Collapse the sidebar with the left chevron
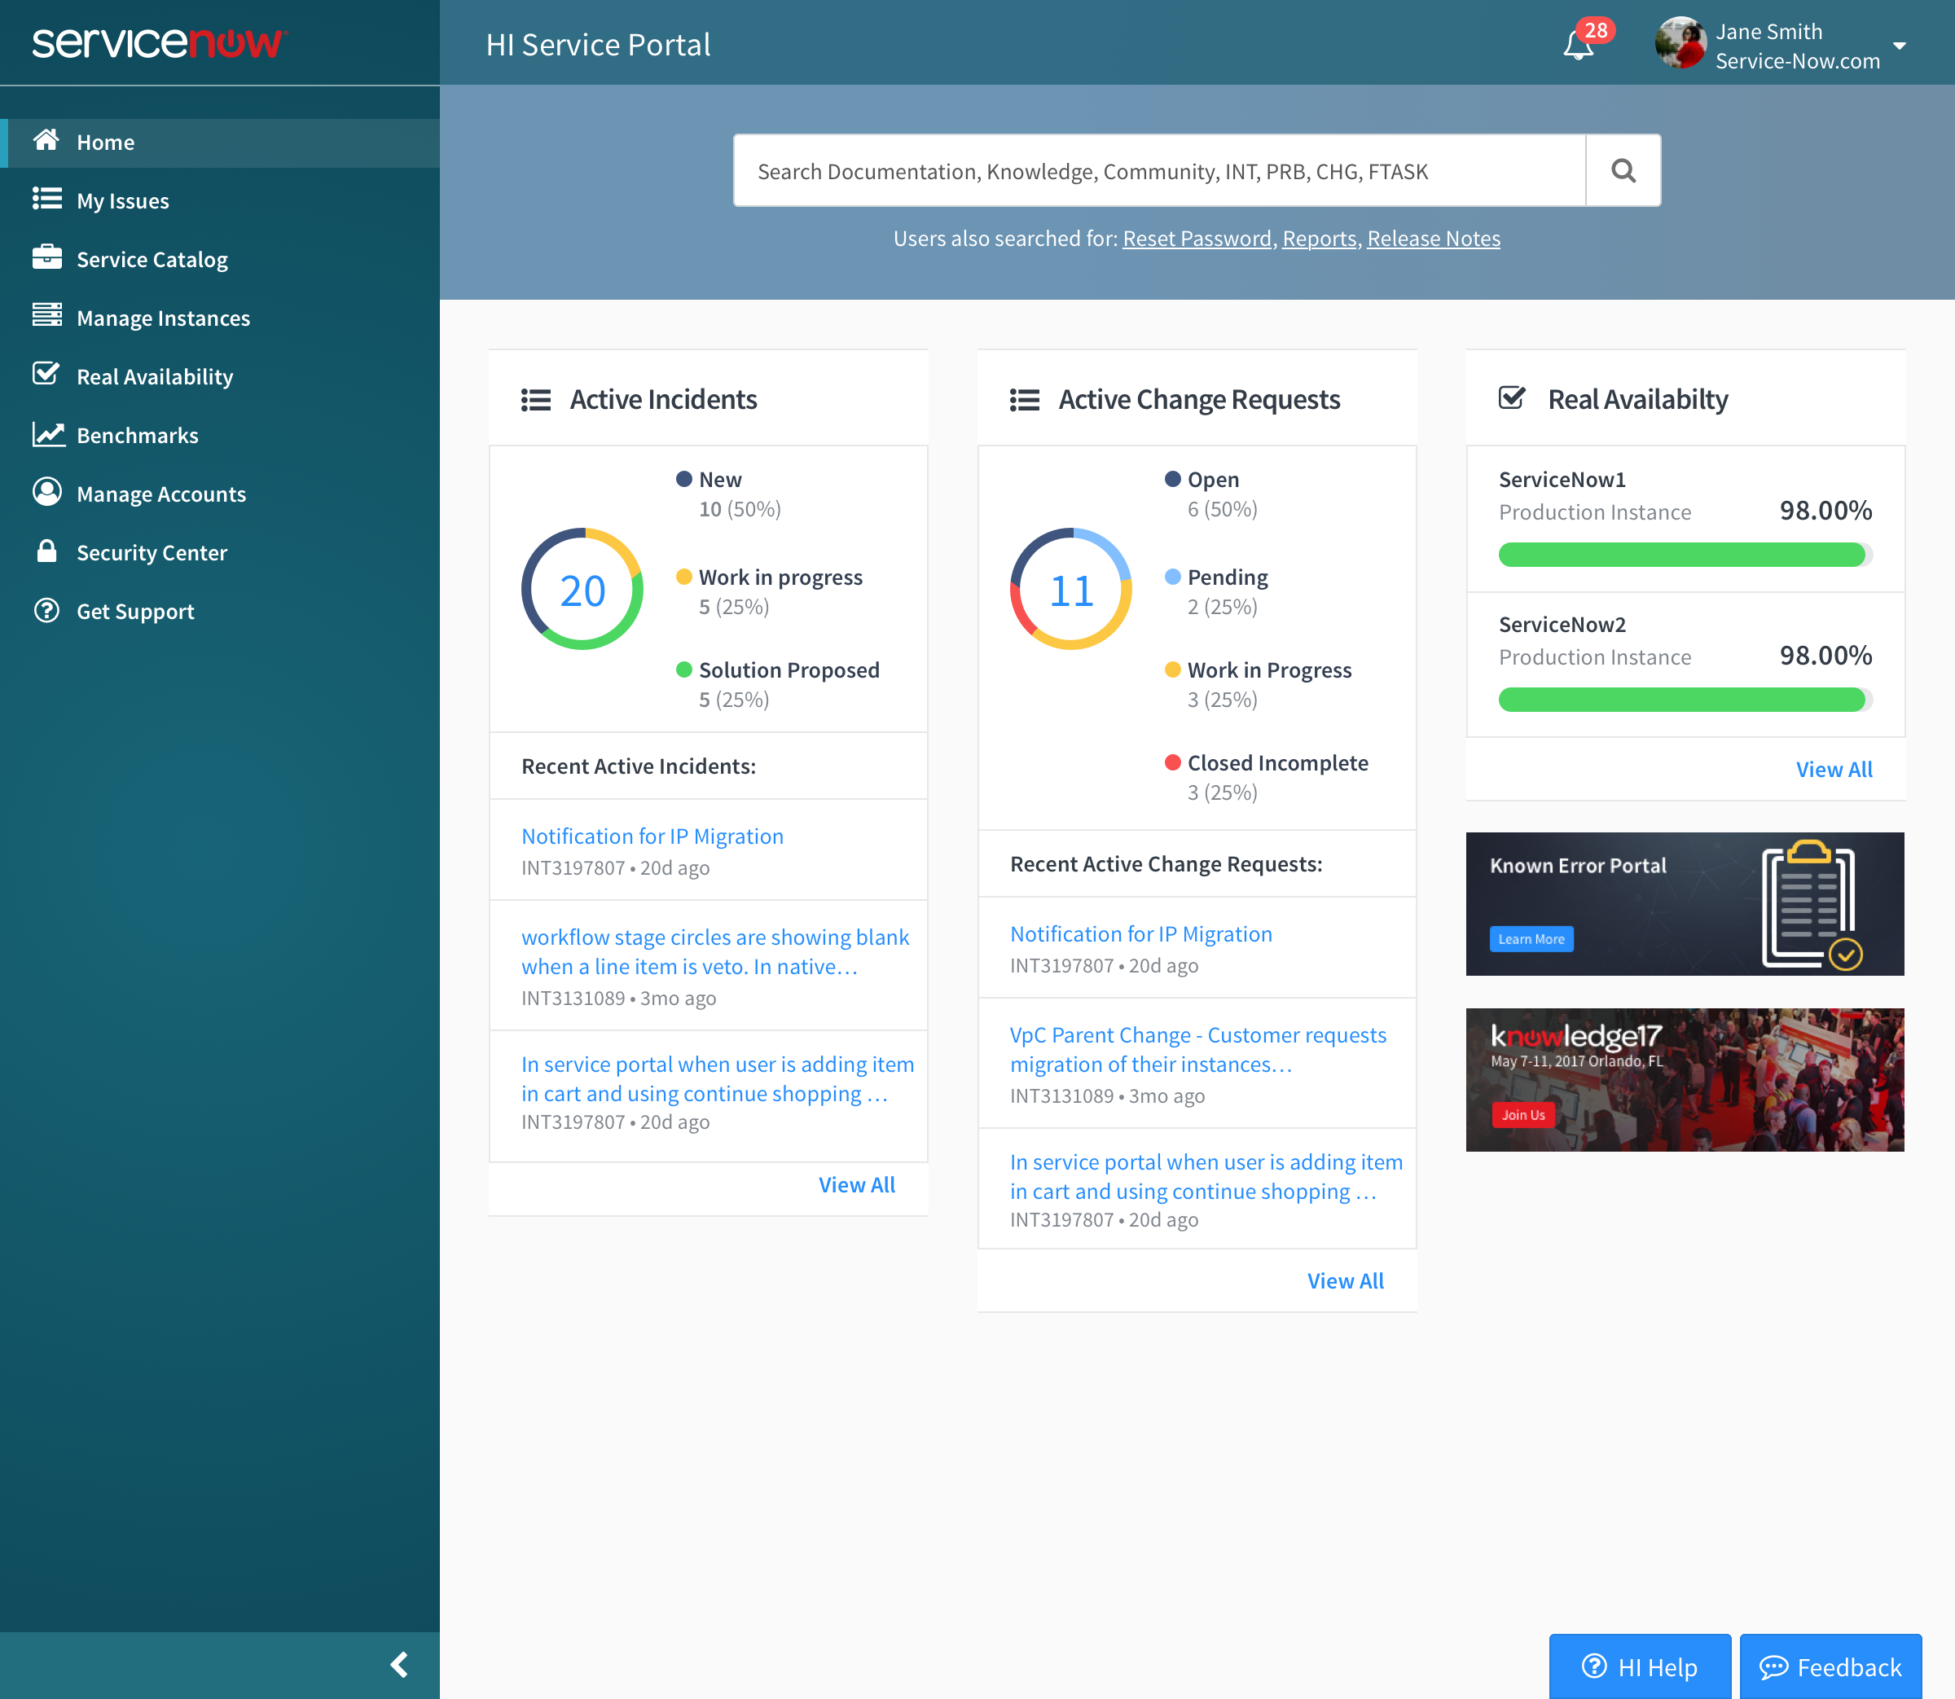 coord(399,1665)
